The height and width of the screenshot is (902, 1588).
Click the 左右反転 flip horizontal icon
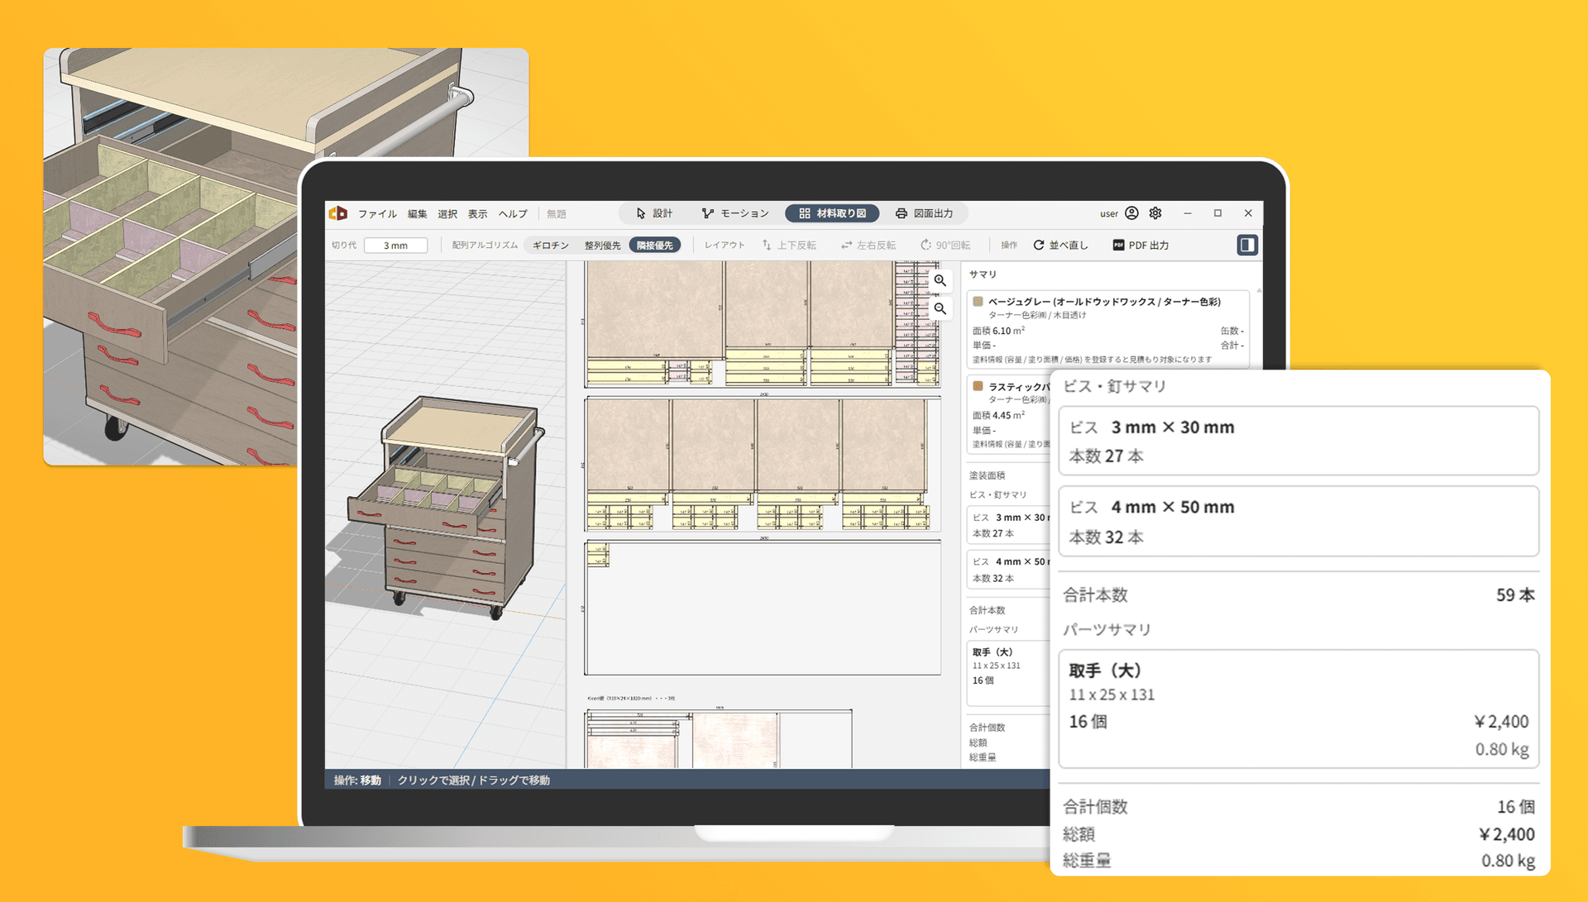(x=846, y=245)
